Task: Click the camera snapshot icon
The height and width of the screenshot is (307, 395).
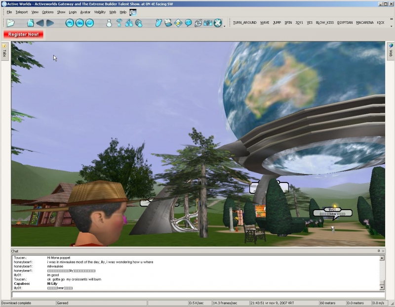Action: pyautogui.click(x=208, y=23)
